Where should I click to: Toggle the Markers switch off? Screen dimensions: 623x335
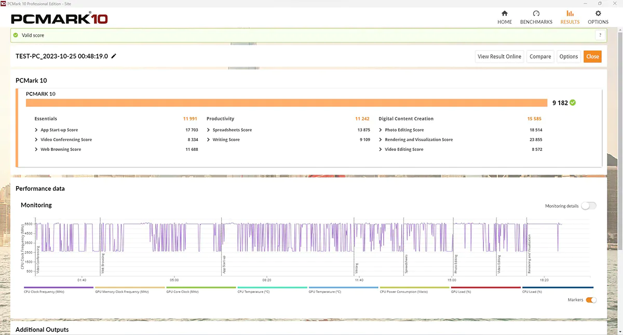pos(591,300)
